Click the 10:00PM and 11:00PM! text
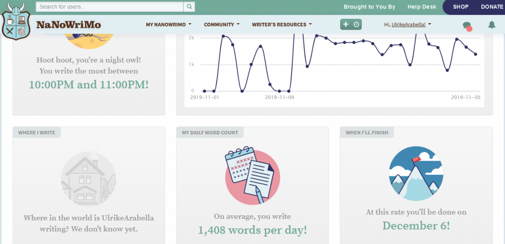The height and width of the screenshot is (244, 505). pyautogui.click(x=89, y=84)
